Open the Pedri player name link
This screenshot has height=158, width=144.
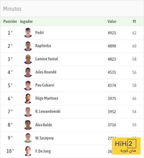[x=39, y=32]
